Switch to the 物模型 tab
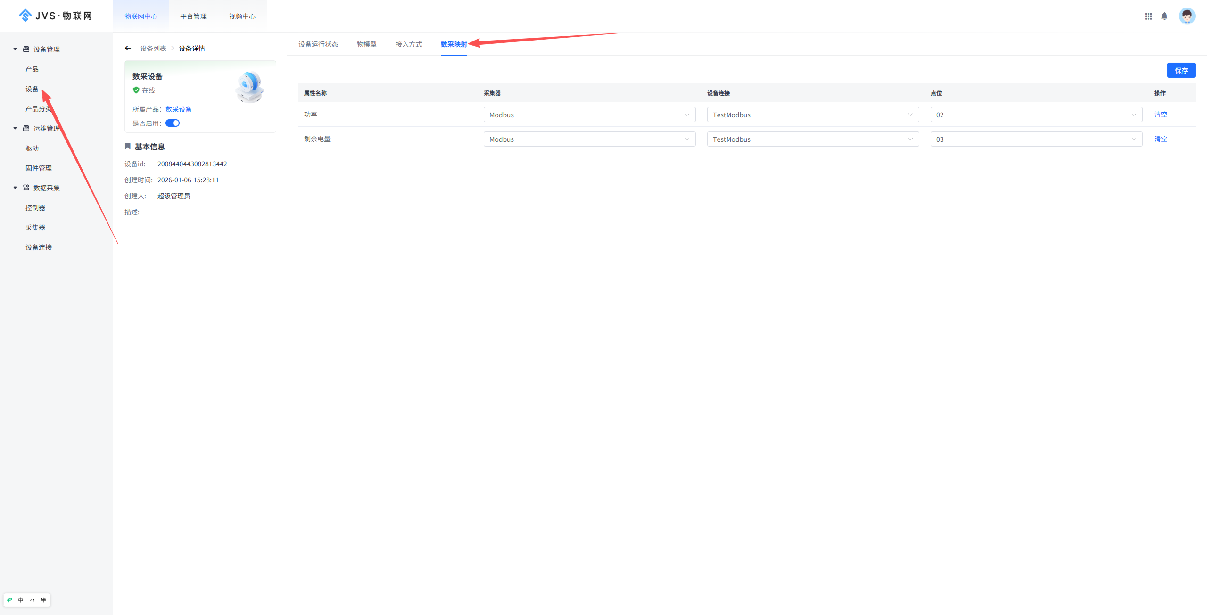This screenshot has width=1207, height=615. (366, 44)
